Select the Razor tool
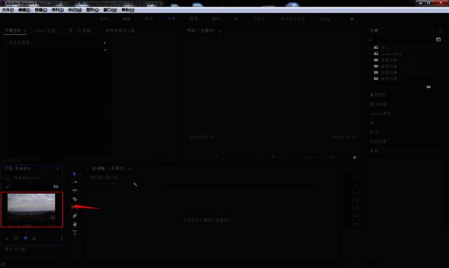 pyautogui.click(x=75, y=199)
